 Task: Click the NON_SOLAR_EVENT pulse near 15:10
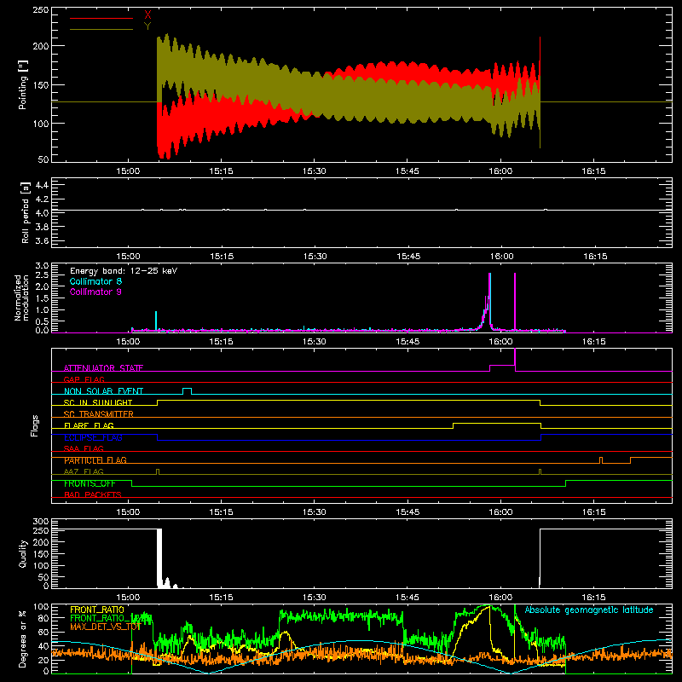tap(187, 390)
